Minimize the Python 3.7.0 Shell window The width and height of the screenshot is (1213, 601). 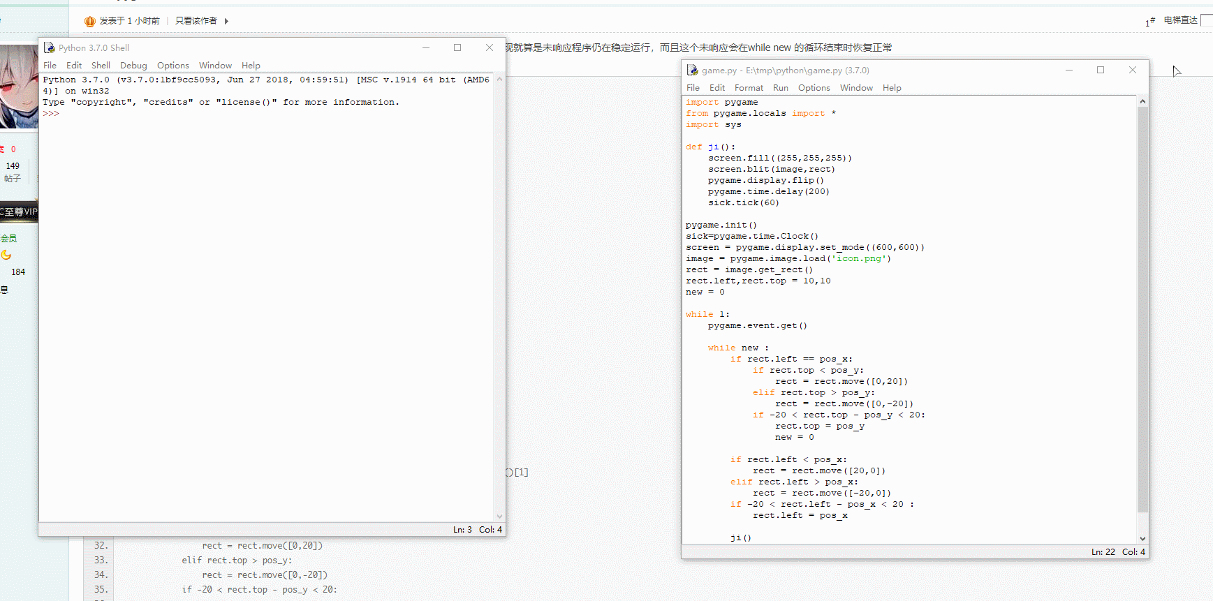click(x=425, y=47)
